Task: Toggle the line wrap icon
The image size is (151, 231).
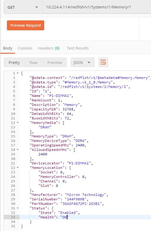Action: (103, 62)
